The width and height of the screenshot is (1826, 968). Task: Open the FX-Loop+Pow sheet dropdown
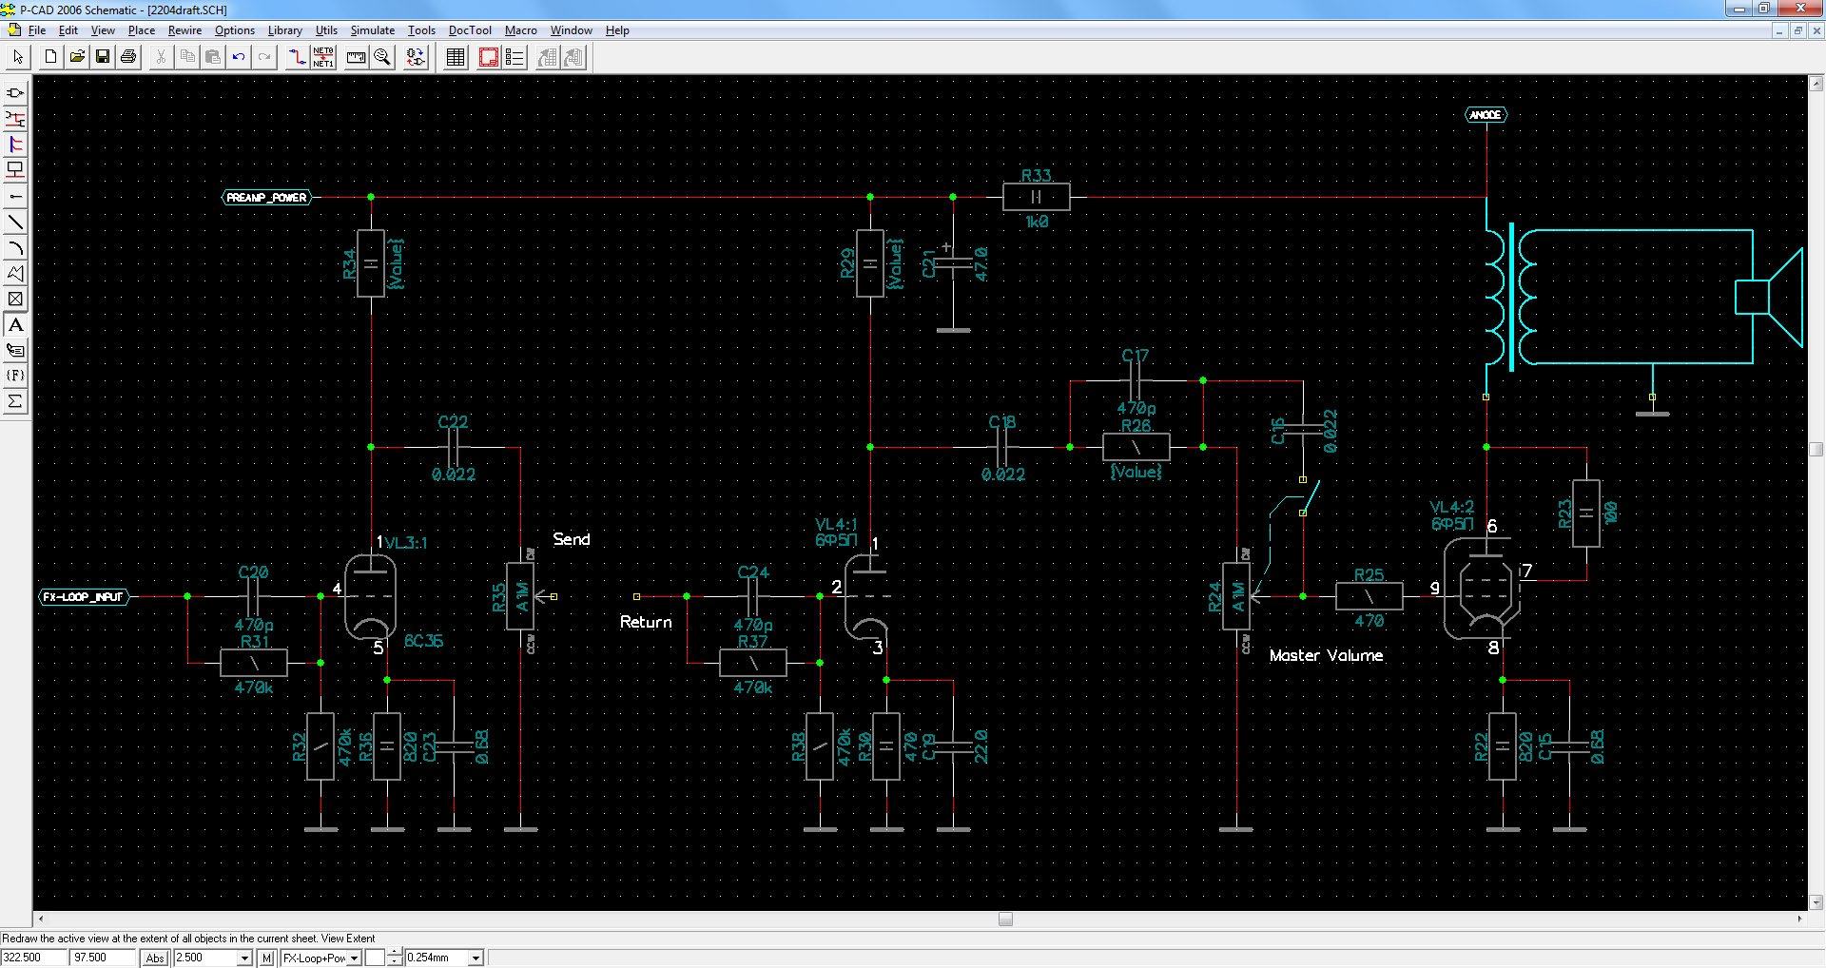point(354,958)
